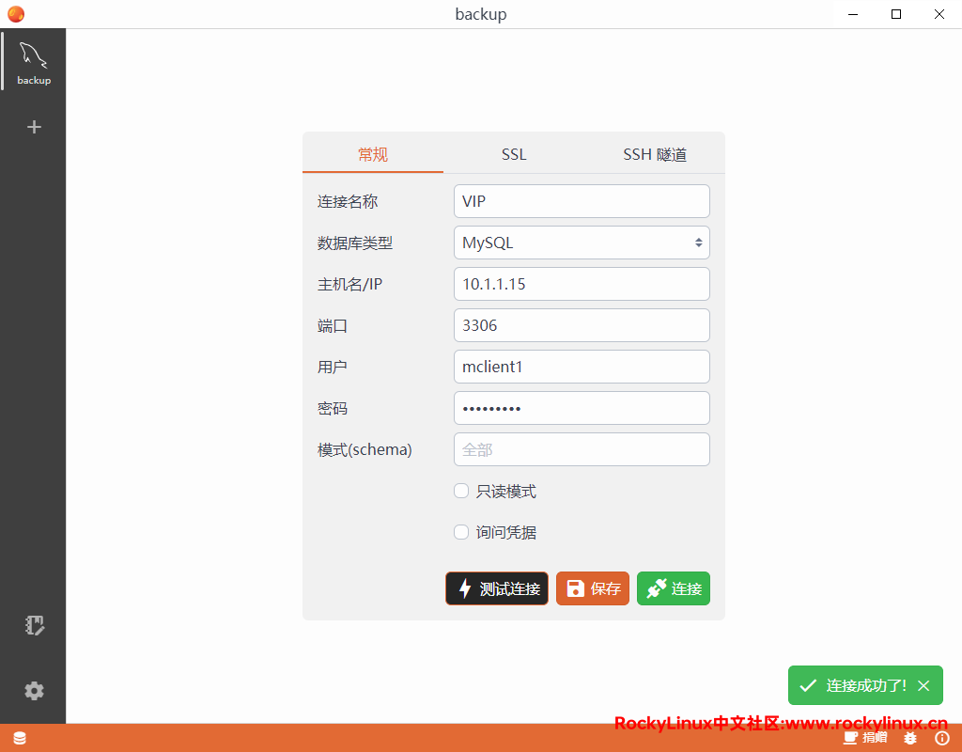962x752 pixels.
Task: Switch to the SSL tab
Action: (514, 155)
